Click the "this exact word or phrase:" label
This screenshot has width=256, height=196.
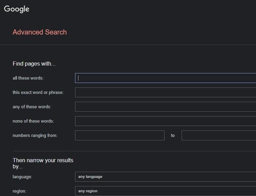point(38,93)
